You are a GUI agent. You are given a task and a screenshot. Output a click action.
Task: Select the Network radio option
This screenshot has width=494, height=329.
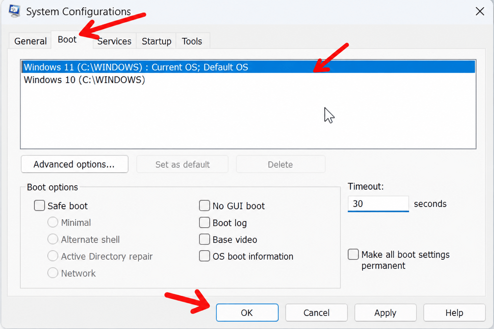(53, 273)
